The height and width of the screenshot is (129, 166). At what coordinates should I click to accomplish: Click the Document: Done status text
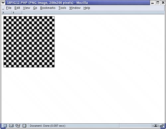[47, 126]
